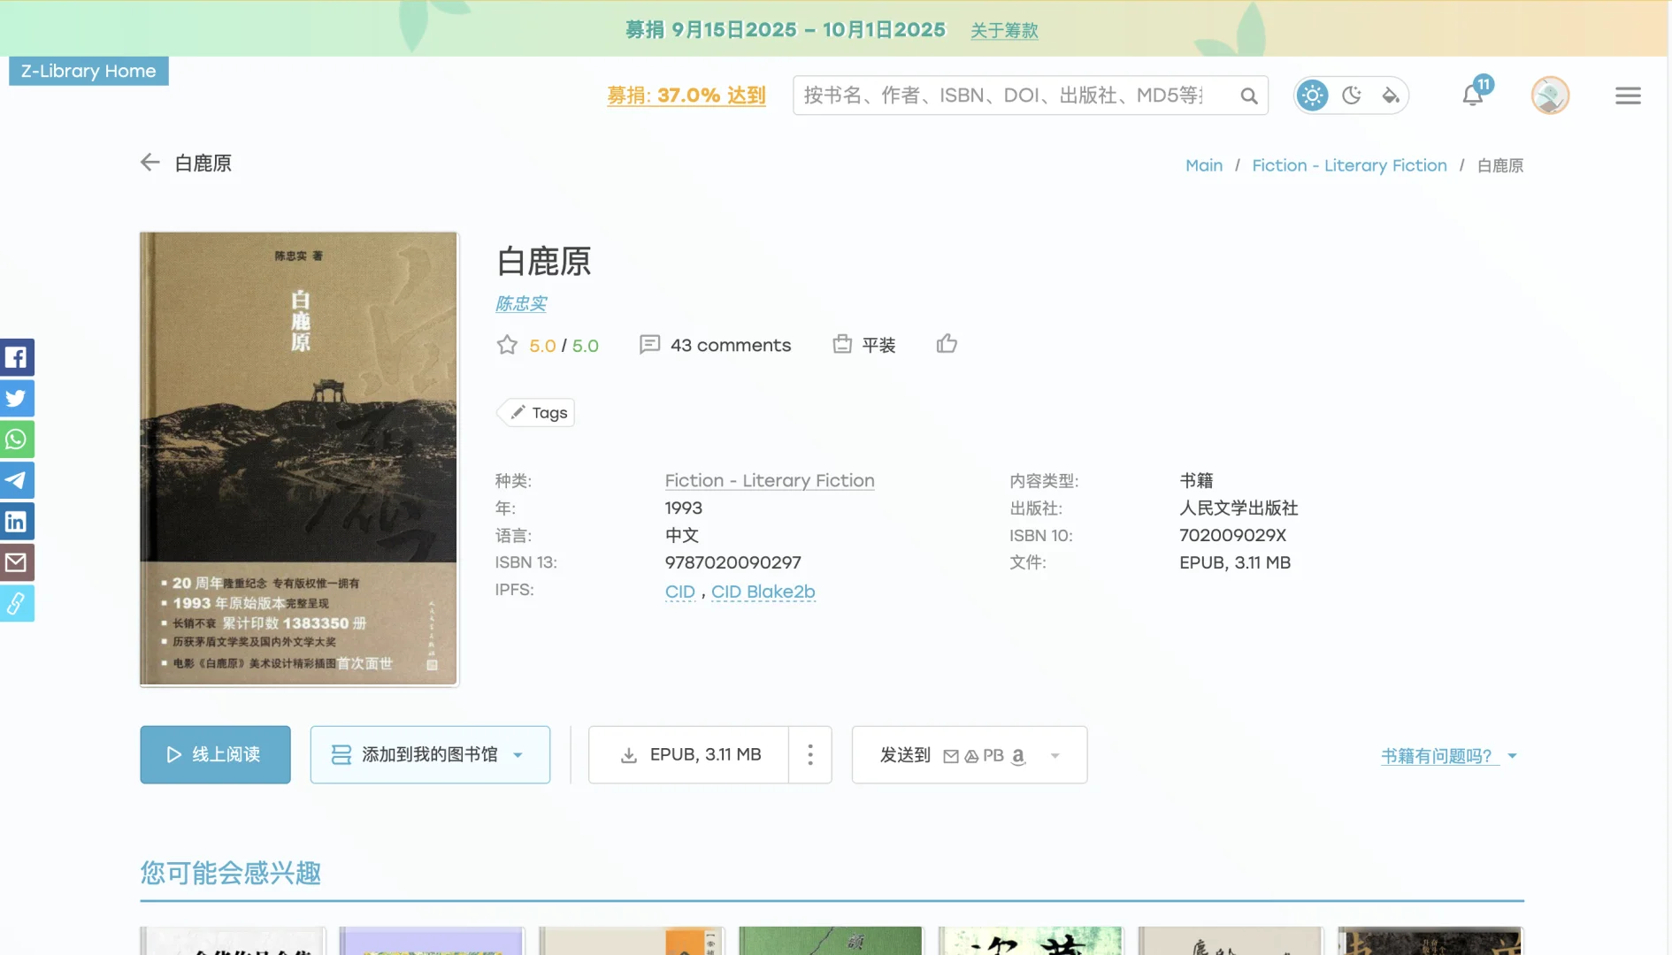
Task: Open CID Blake2b link
Action: click(x=763, y=592)
